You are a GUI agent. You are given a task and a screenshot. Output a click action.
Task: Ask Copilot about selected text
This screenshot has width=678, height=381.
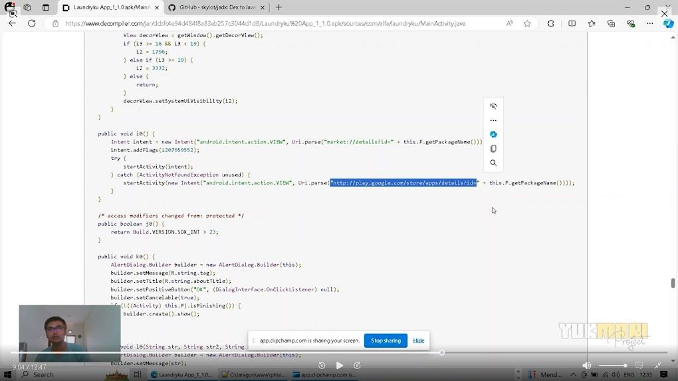493,134
